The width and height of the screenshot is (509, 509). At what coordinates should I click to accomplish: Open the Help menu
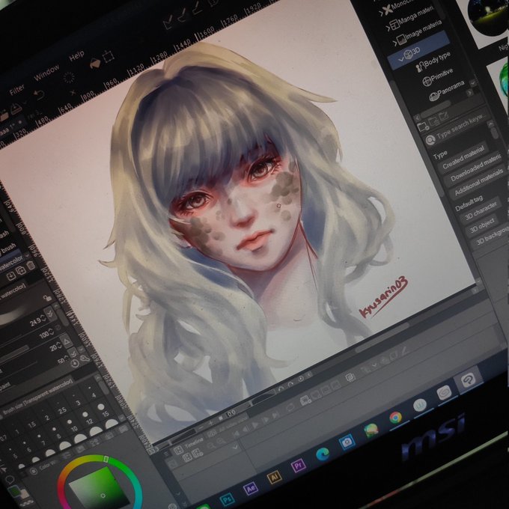click(x=76, y=56)
